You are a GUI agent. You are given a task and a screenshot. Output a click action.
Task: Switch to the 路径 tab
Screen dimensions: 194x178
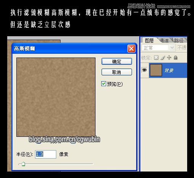[179, 40]
